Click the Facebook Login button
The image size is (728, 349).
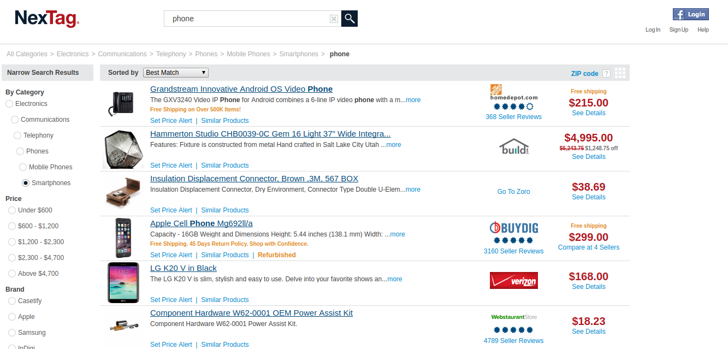point(690,14)
